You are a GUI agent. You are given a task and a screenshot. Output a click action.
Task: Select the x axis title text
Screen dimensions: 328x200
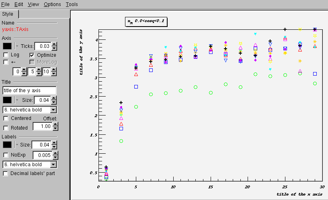[299, 194]
